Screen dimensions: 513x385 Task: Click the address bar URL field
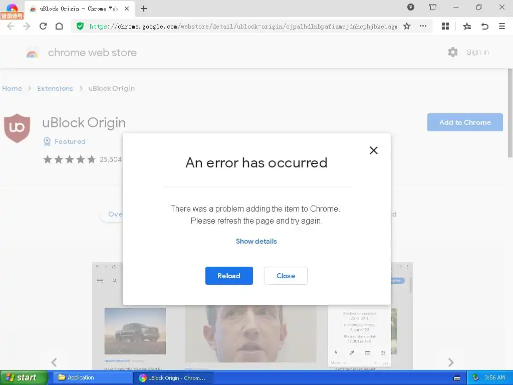243,27
